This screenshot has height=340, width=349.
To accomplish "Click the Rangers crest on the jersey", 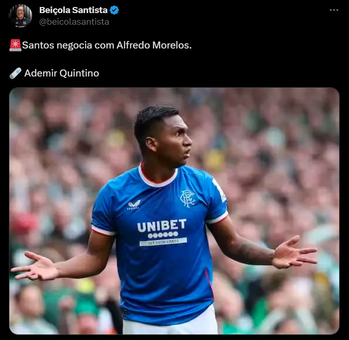I will click(x=187, y=199).
